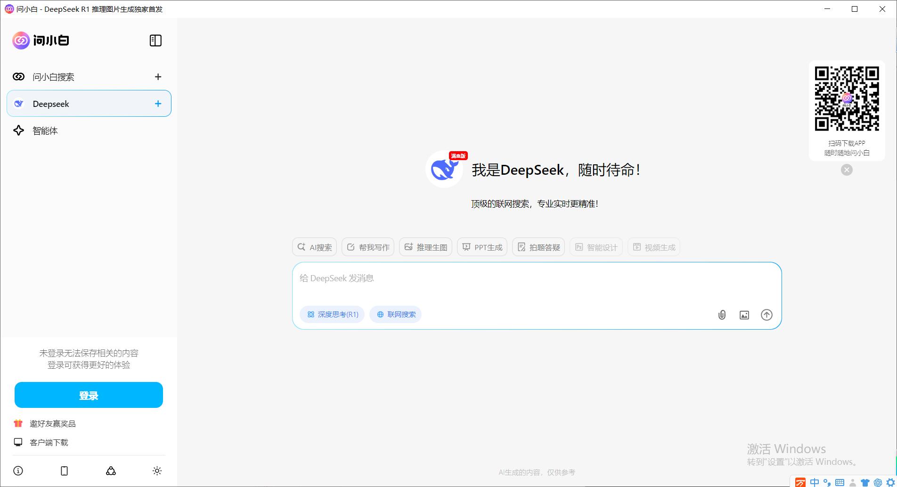Switch to the 智能体 section
897x487 pixels.
[x=45, y=130]
